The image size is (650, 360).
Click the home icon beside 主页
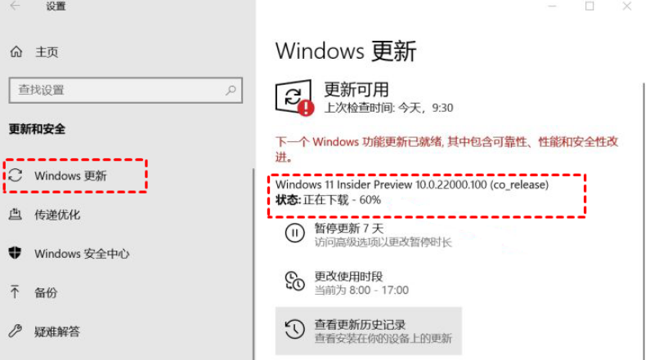pos(16,51)
